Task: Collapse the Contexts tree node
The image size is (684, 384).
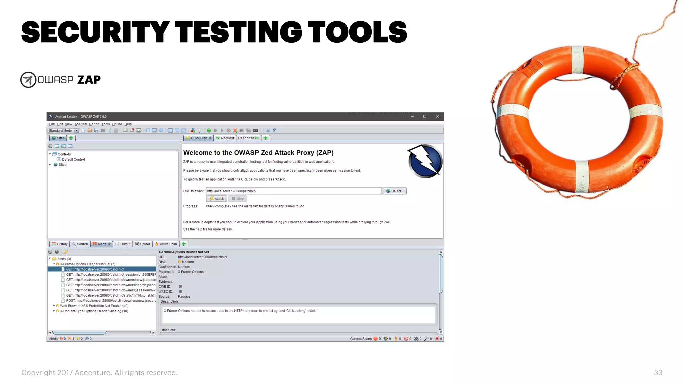Action: (50, 154)
